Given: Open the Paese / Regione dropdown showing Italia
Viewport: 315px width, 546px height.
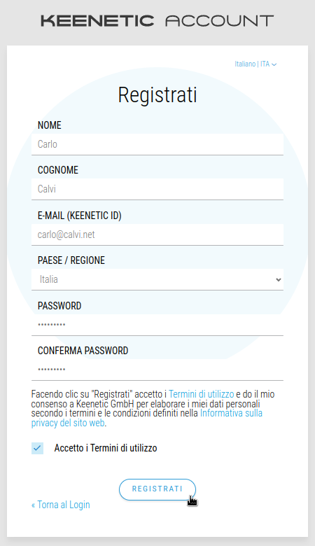Looking at the screenshot, I should point(157,279).
